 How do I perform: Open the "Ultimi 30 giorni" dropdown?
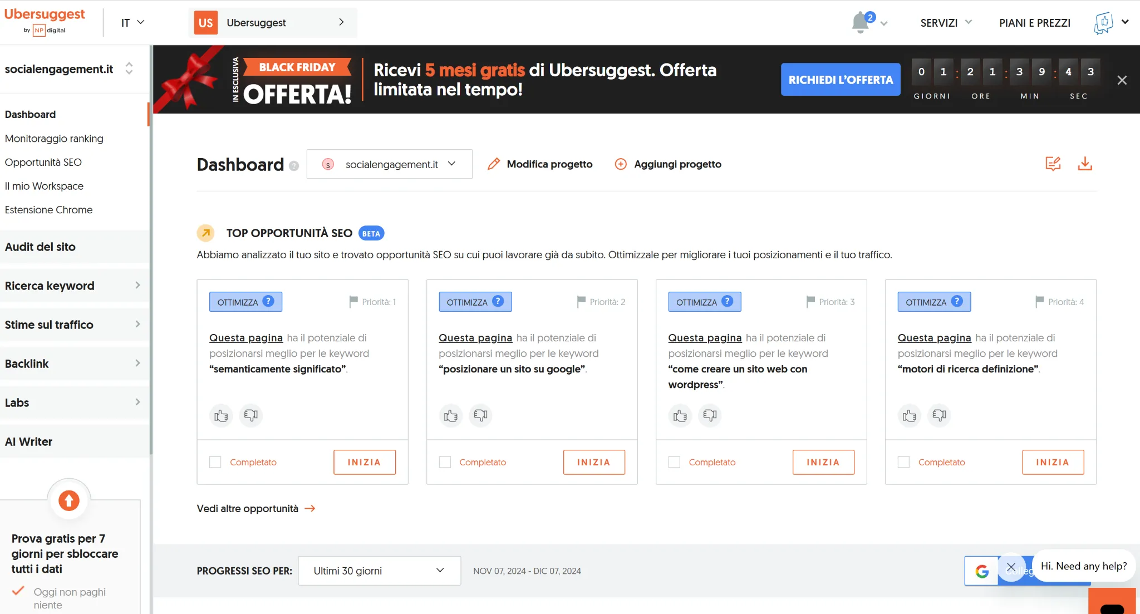tap(379, 571)
